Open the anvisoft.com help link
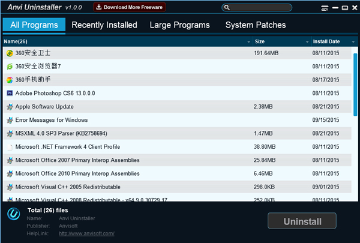 click(86, 233)
